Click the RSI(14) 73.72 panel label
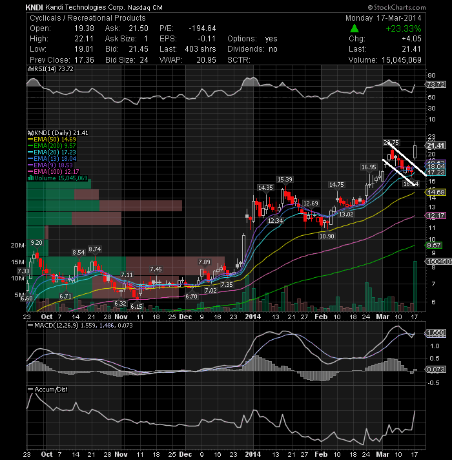 54,69
